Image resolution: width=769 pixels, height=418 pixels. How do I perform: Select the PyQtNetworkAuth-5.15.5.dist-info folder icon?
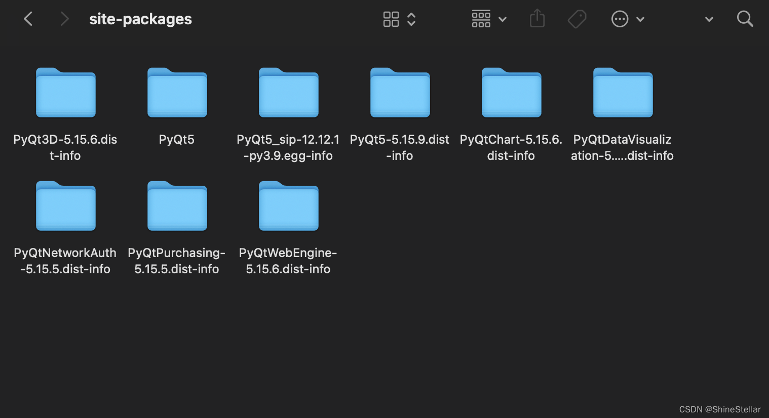coord(66,206)
